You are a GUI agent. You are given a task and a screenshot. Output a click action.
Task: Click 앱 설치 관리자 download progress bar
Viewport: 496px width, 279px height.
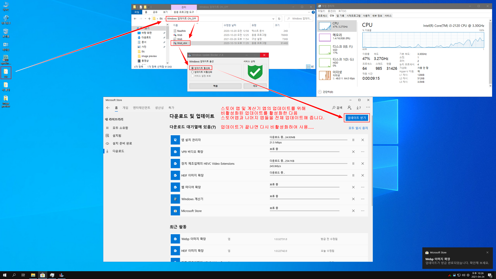click(308, 140)
